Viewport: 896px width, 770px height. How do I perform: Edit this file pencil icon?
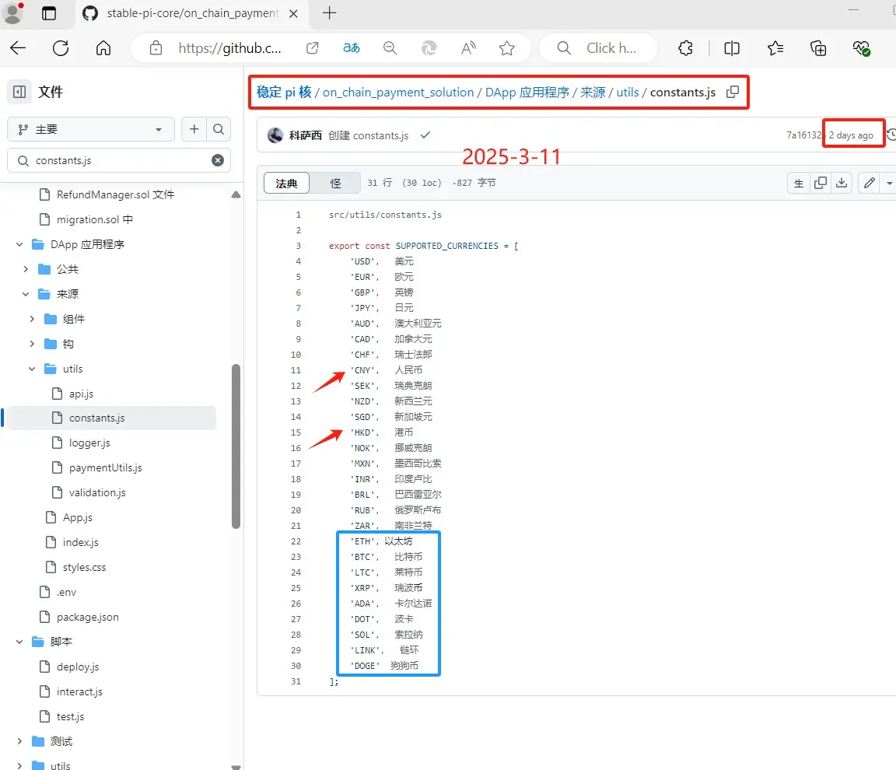tap(870, 183)
